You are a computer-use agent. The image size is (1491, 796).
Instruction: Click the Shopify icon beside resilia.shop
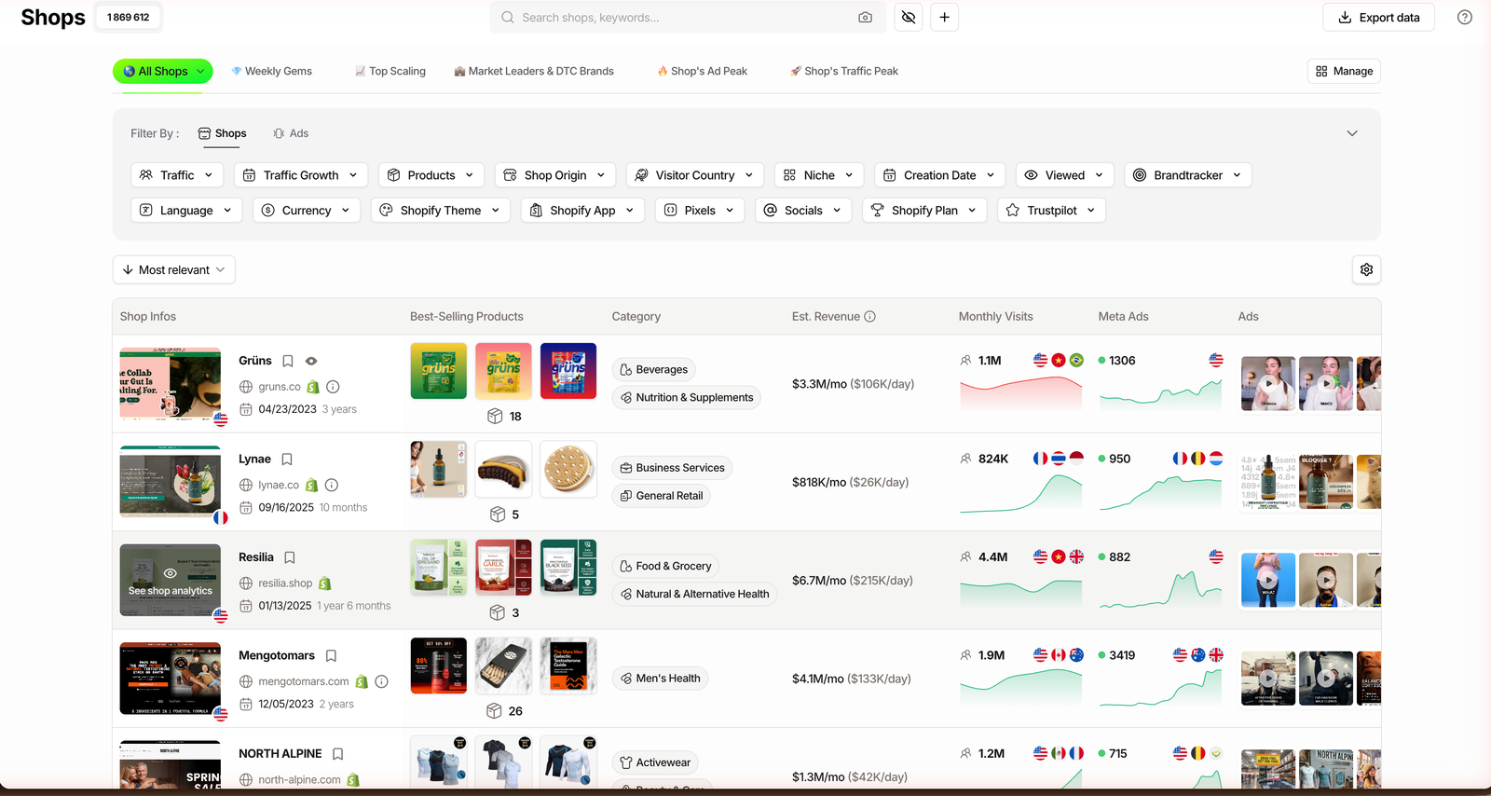click(x=325, y=583)
